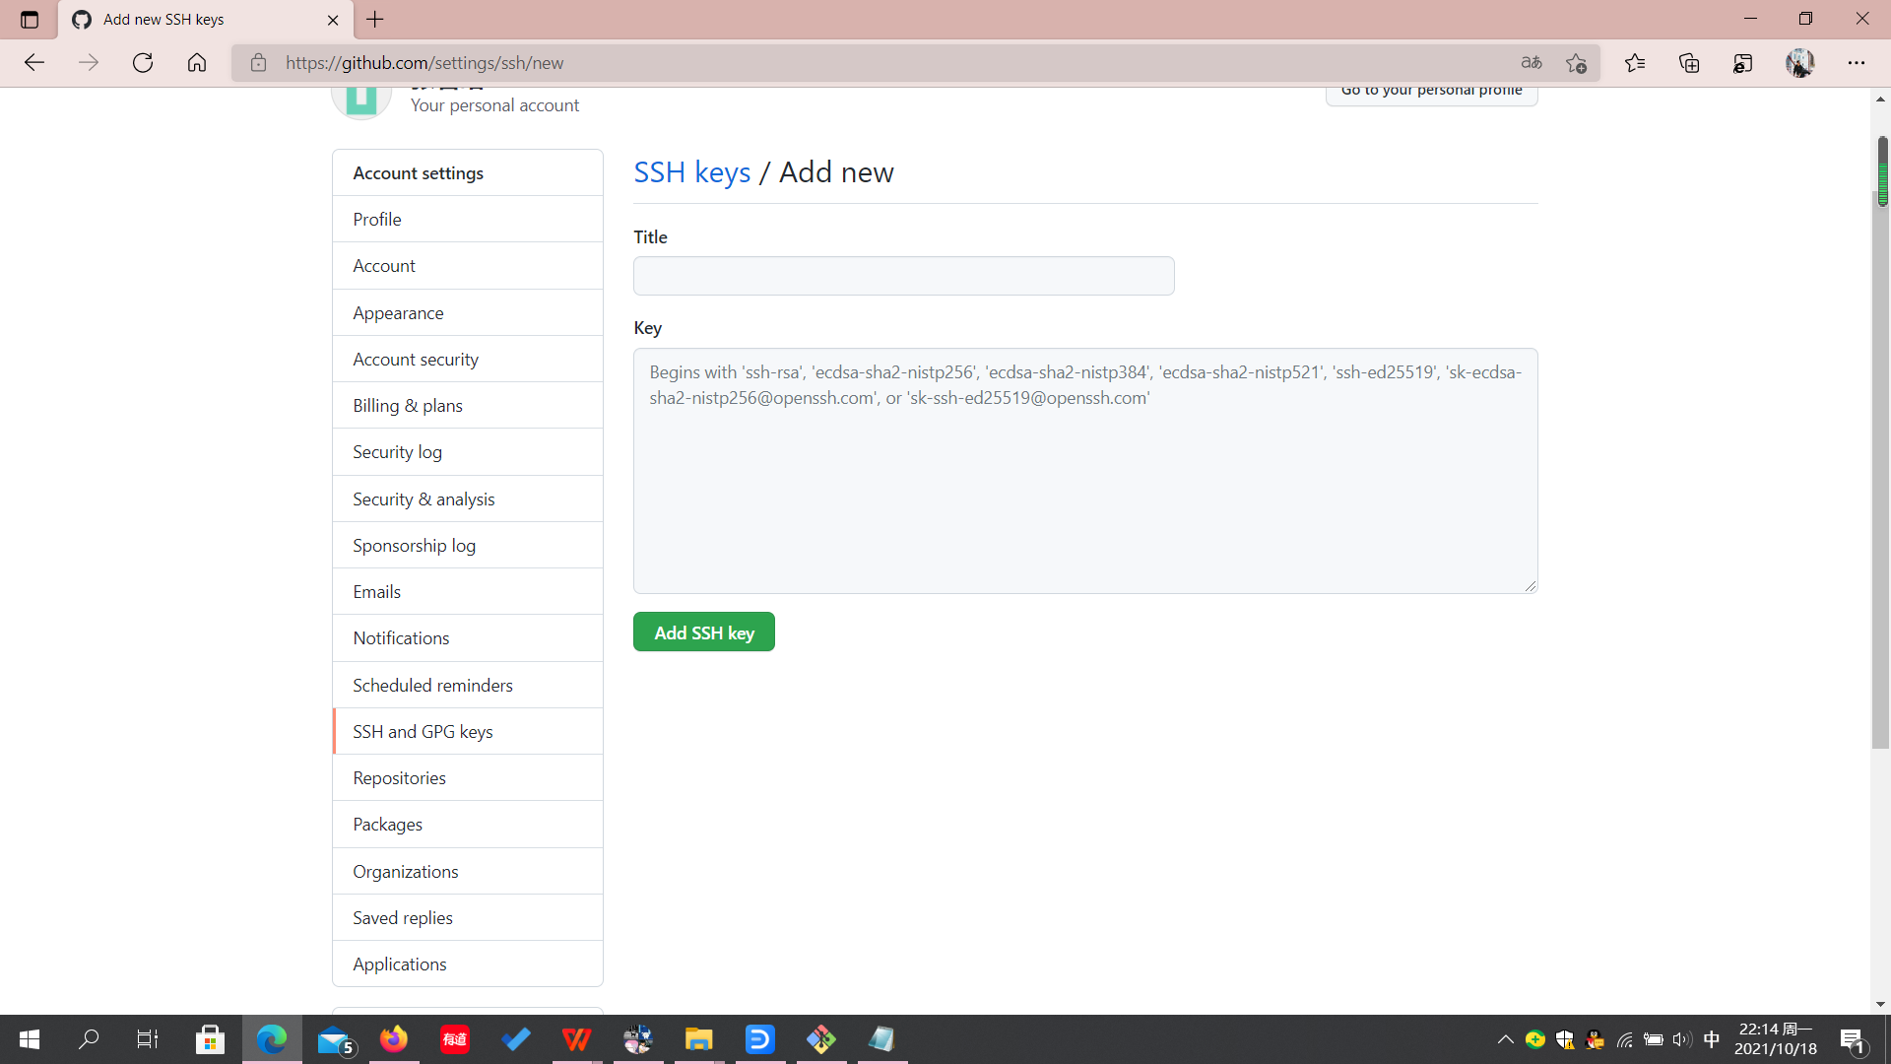Click the SSH keys breadcrumb link
Screen dimensions: 1891x1064
pyautogui.click(x=691, y=172)
